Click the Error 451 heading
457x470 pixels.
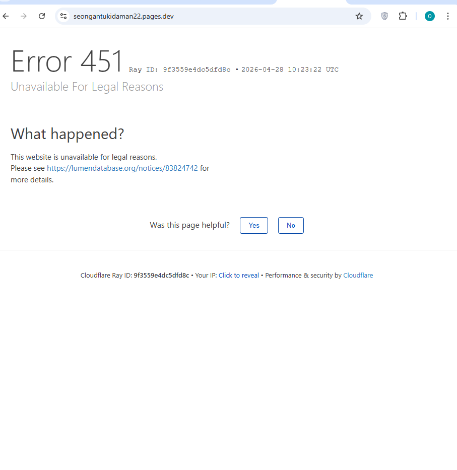click(67, 61)
